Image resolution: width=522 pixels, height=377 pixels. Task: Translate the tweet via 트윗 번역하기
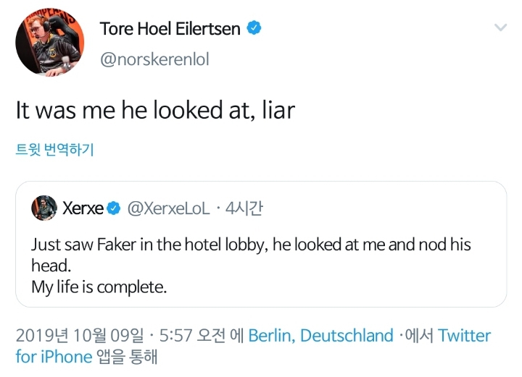(55, 150)
